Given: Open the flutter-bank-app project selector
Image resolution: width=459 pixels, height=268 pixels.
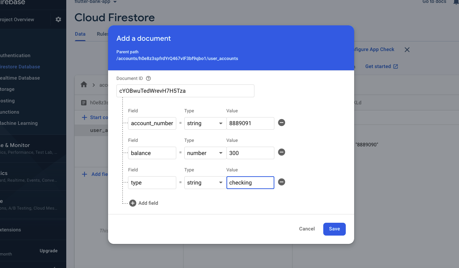Looking at the screenshot, I should point(96,2).
